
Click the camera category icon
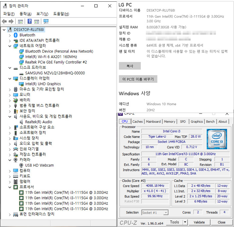[x=15, y=160]
